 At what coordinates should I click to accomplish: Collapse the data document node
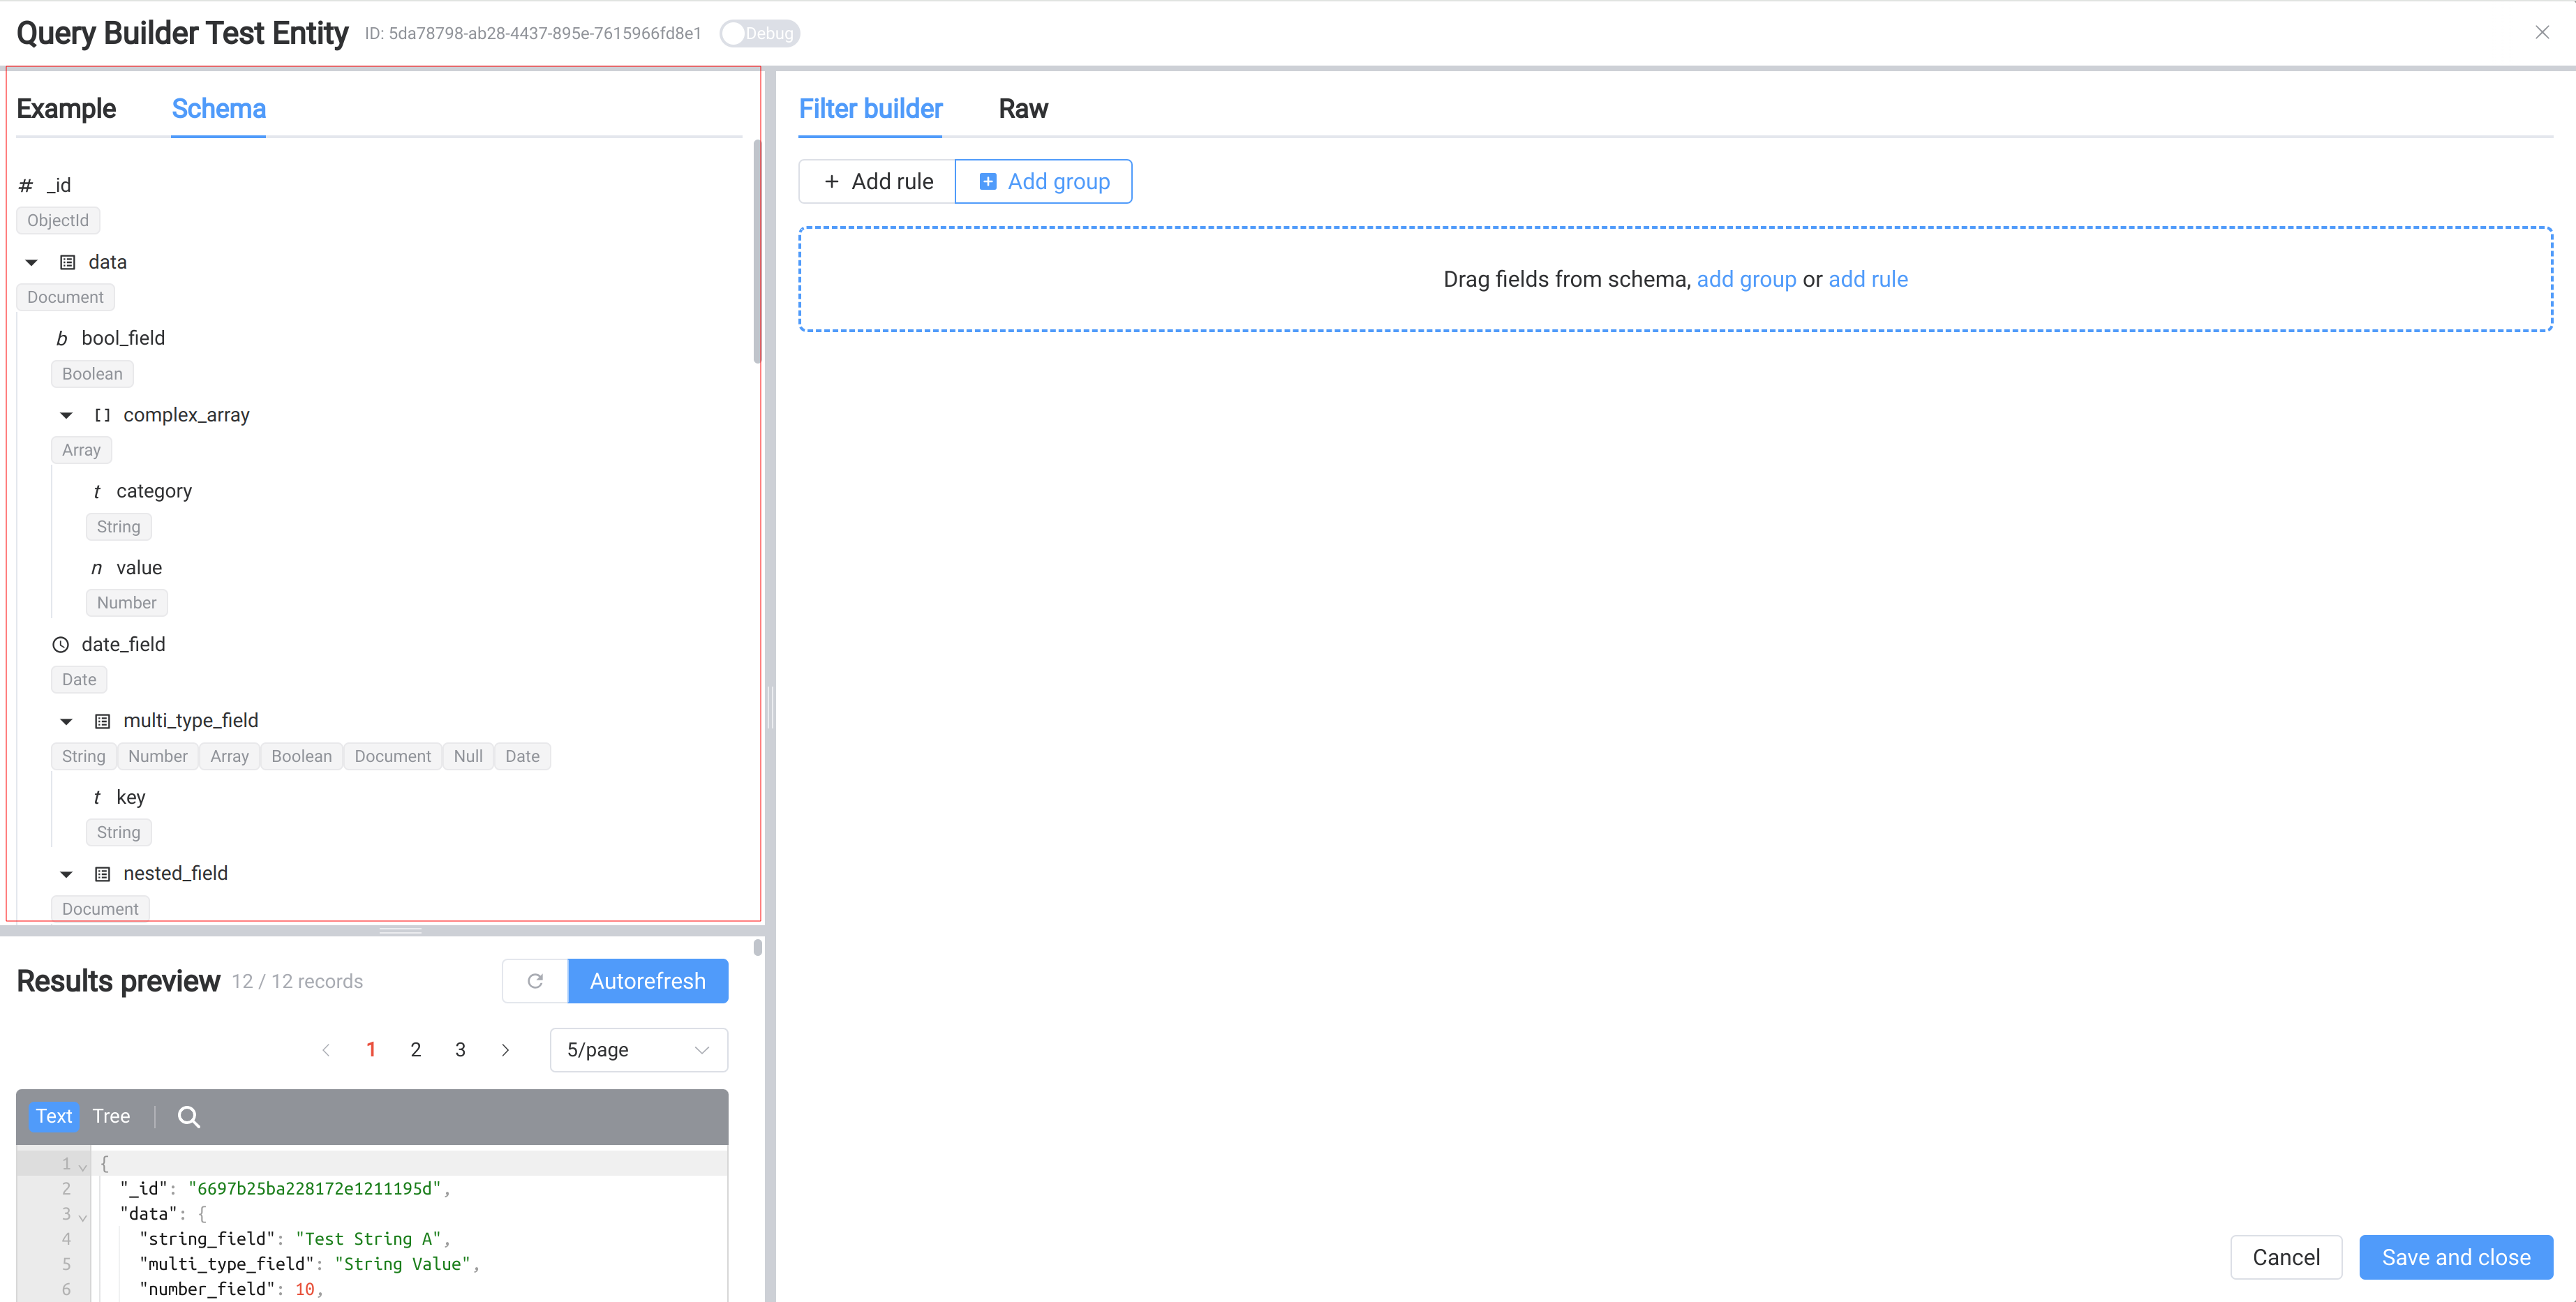tap(32, 262)
